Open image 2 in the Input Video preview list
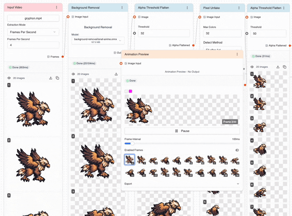Image resolution: width=292 pixels, height=216 pixels. point(33,164)
